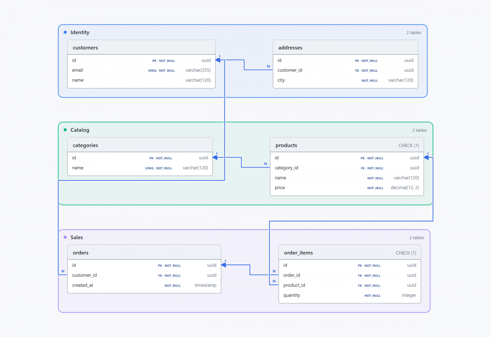Select the order_id field name in order_items
This screenshot has width=491, height=337.
click(x=291, y=275)
